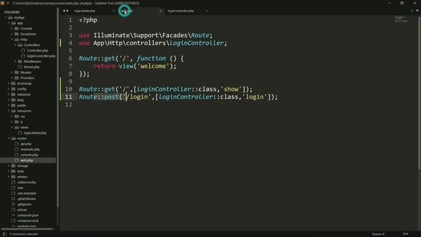Screen dimensions: 421x237
Task: Click the .gitattributes file icon
Action: (13, 199)
